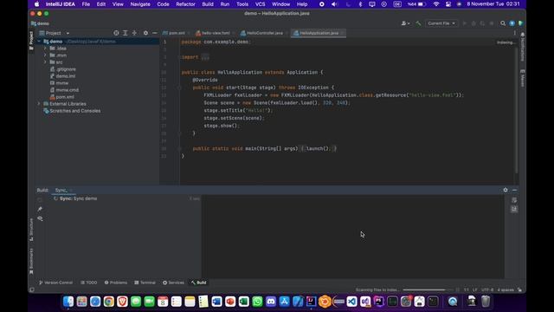Click the Stop Sync button in Build panel
The height and width of the screenshot is (312, 554).
click(40, 200)
